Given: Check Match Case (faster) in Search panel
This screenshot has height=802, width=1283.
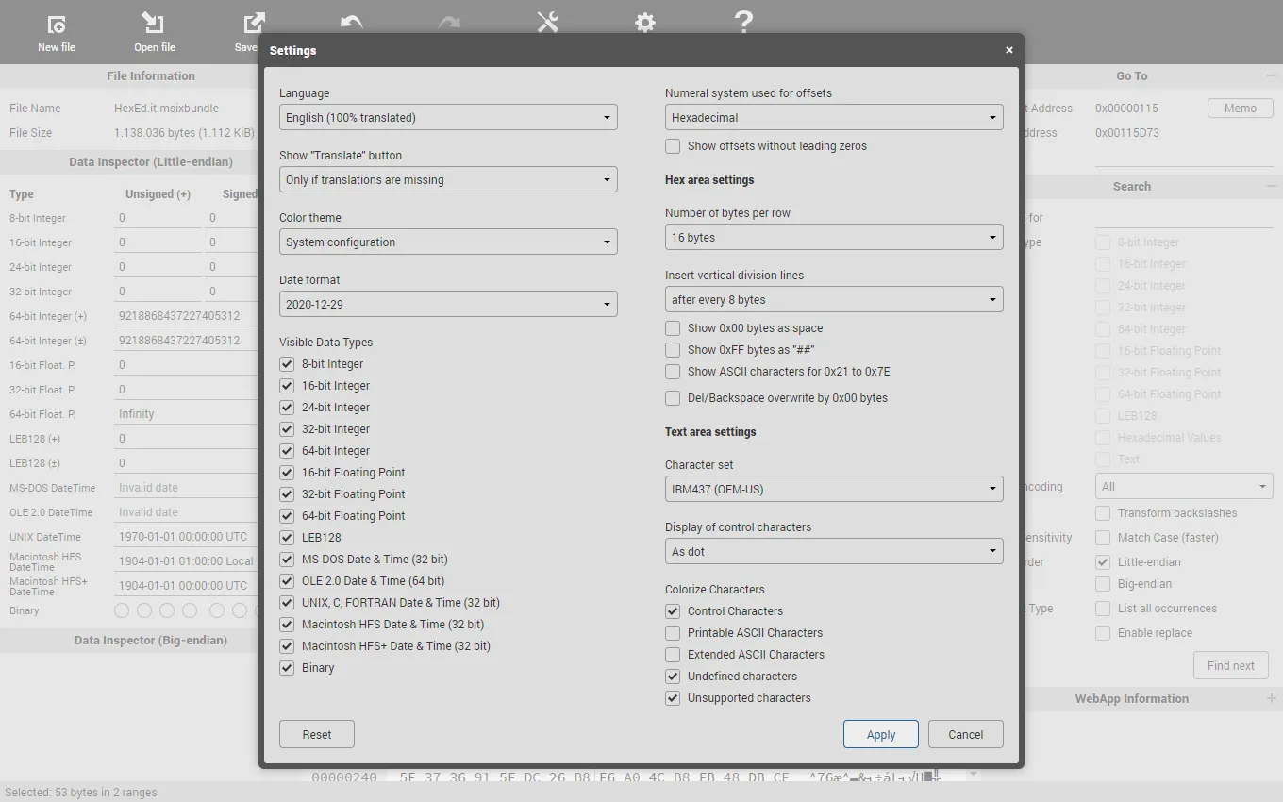Looking at the screenshot, I should click(1103, 538).
